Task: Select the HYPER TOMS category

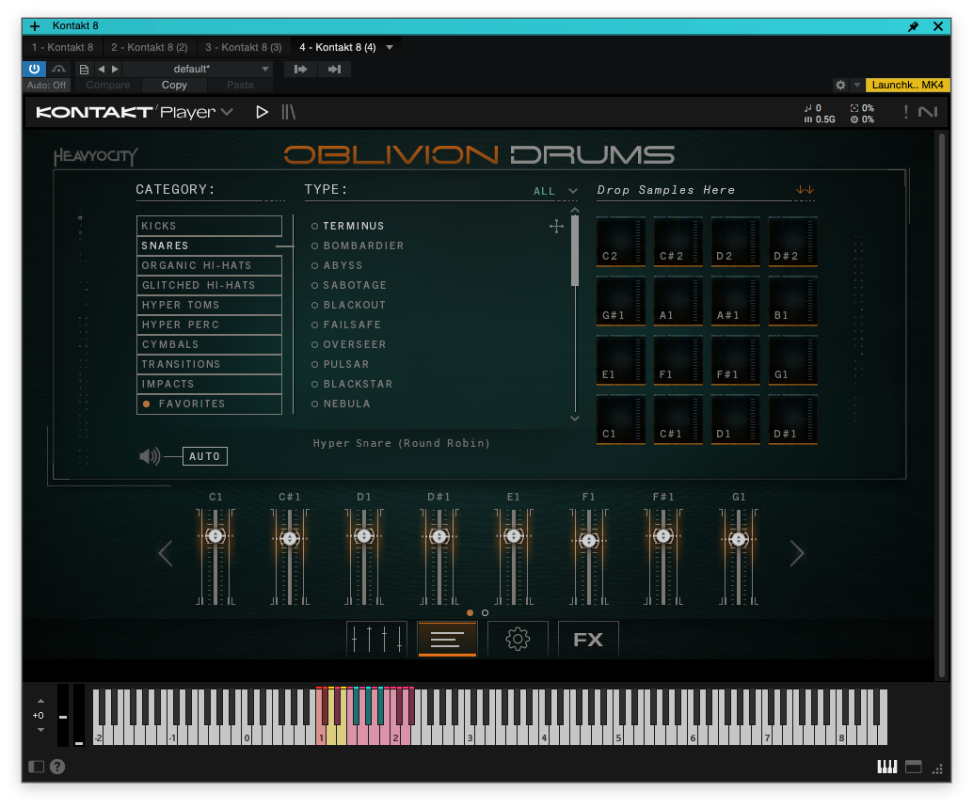Action: [209, 305]
